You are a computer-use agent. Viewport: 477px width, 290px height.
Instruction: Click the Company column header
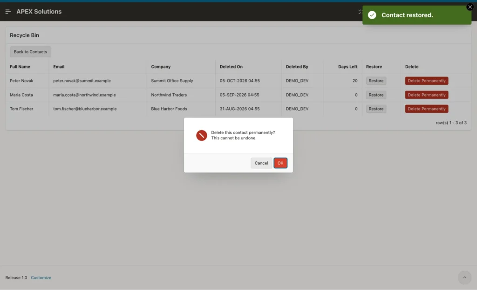coord(161,67)
